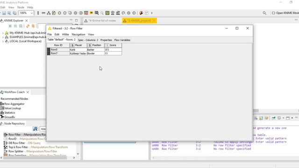Select the Table default Rows tab
The width and height of the screenshot is (299, 168).
[x=61, y=40]
